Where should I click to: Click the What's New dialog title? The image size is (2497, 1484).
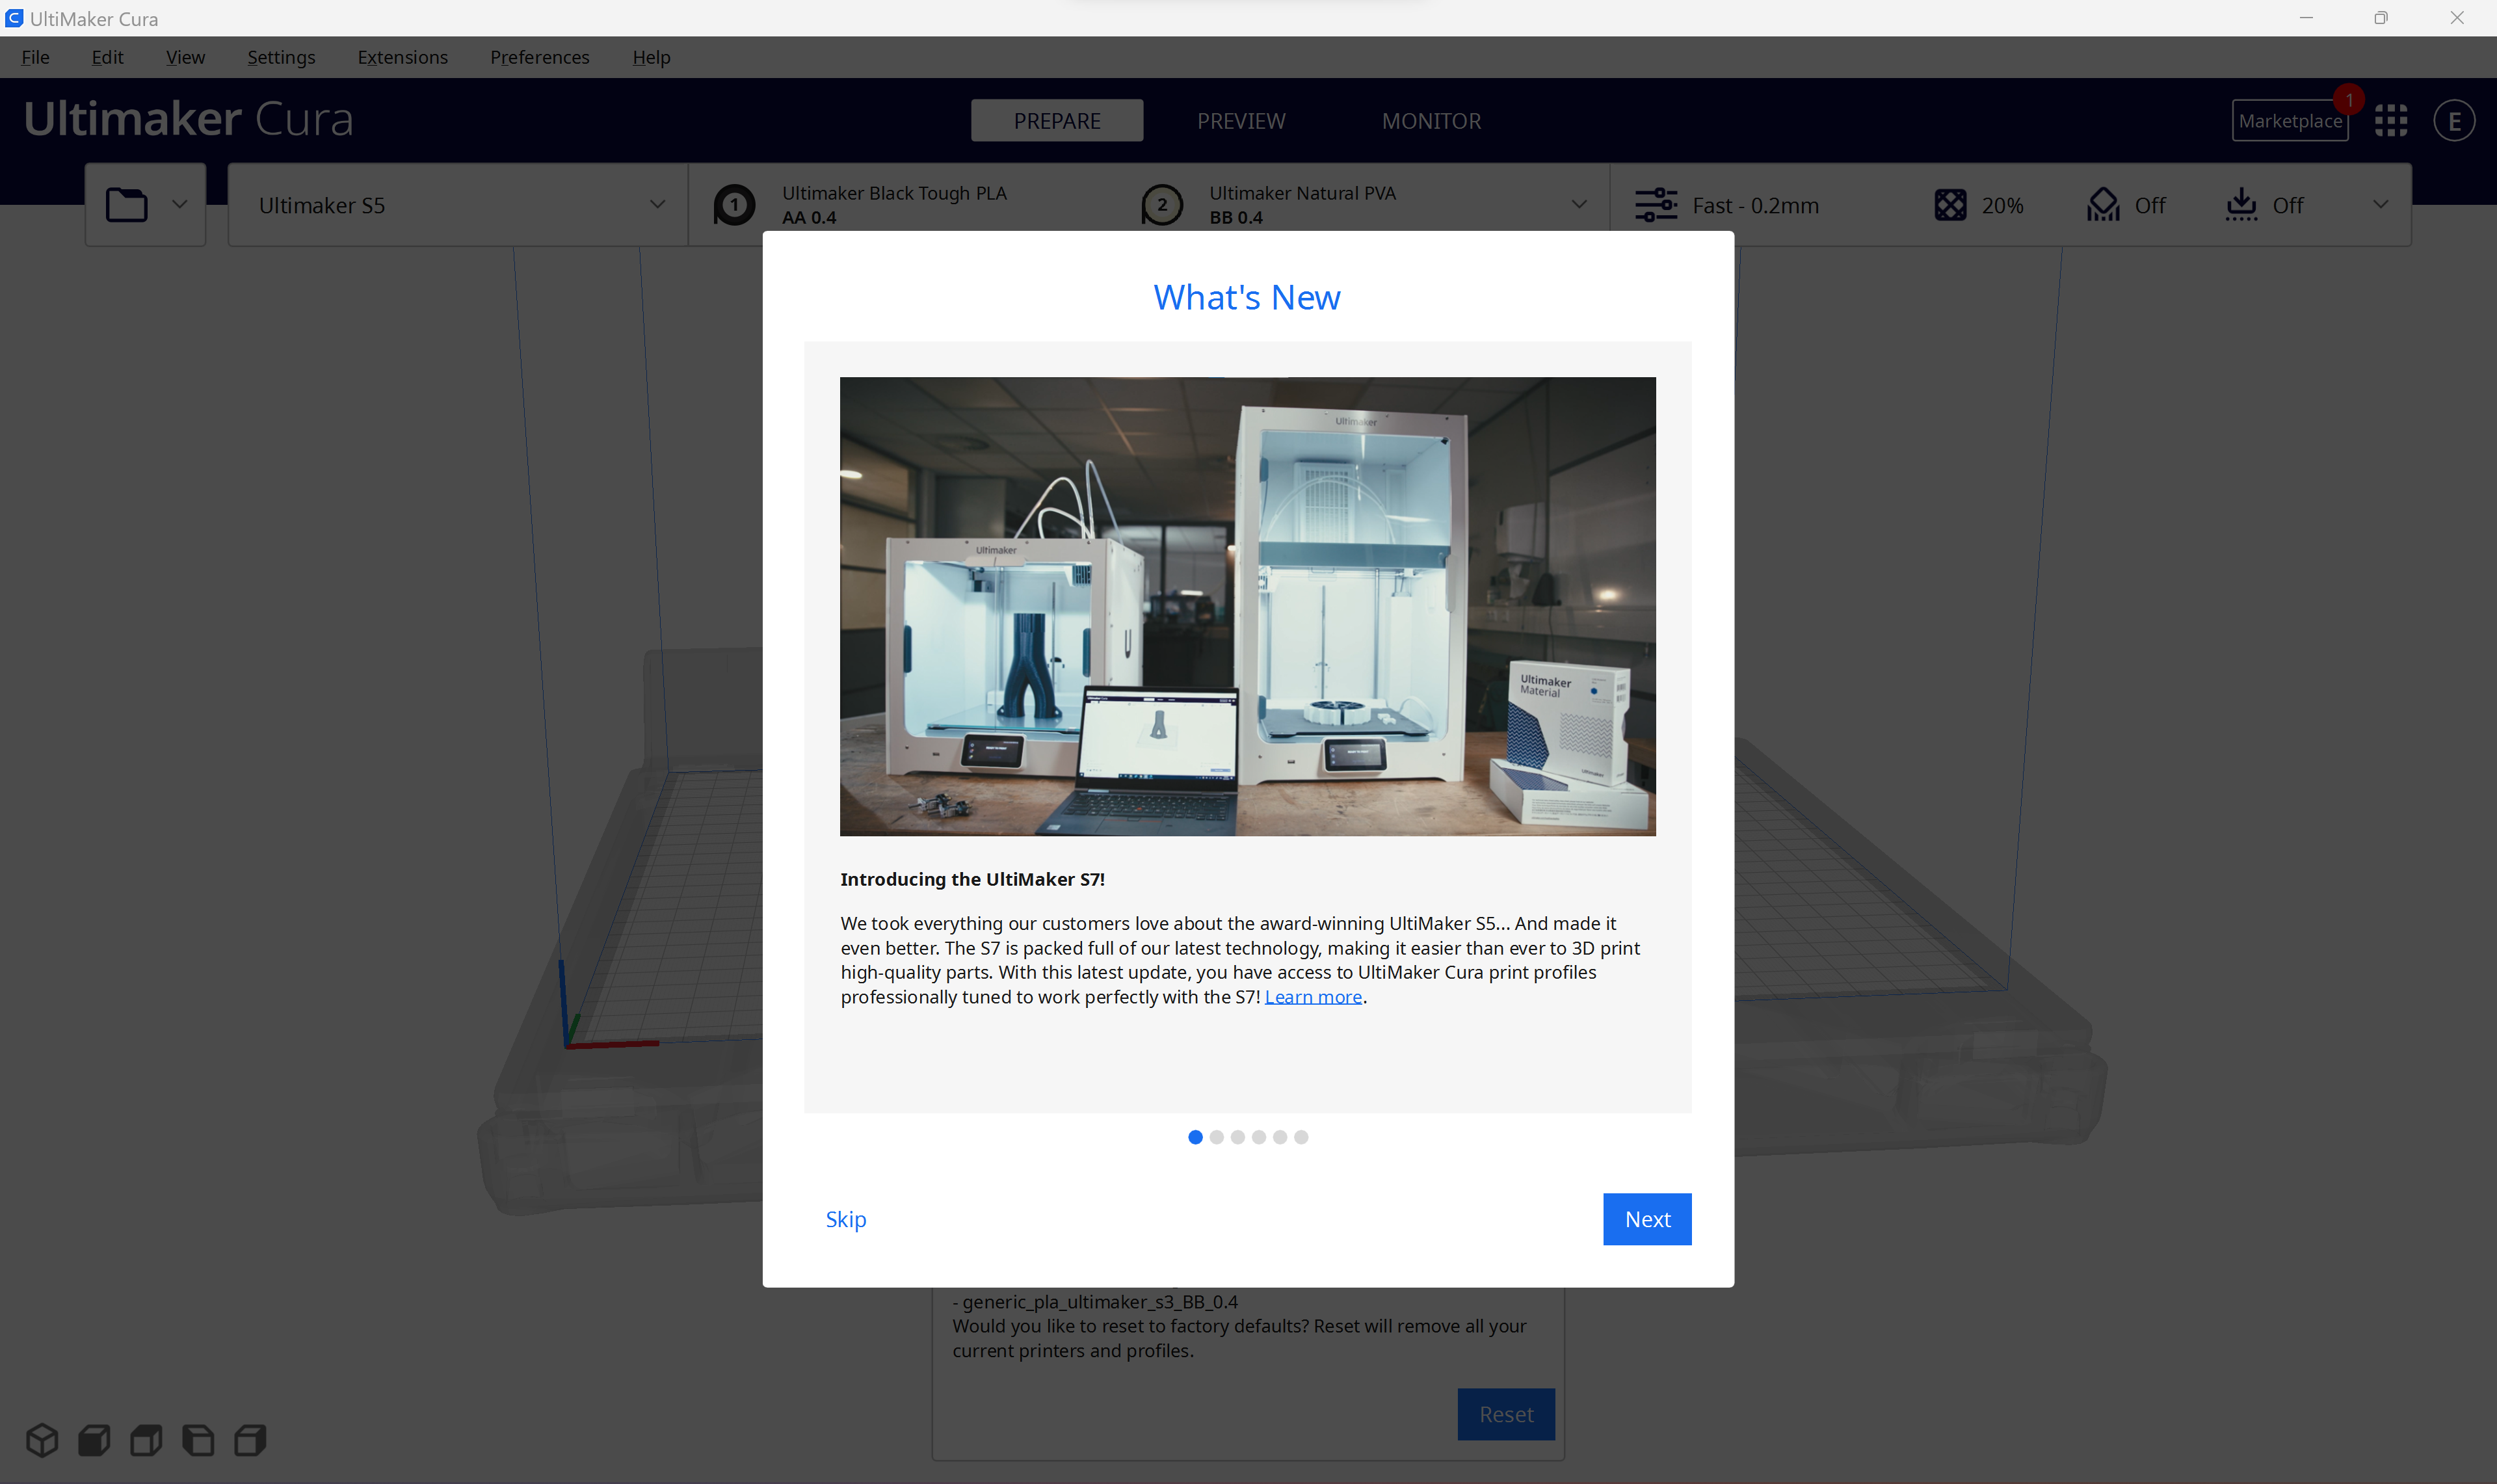[1247, 297]
